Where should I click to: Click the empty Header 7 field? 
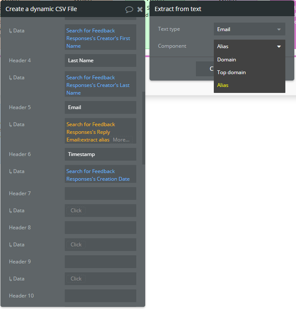101,193
